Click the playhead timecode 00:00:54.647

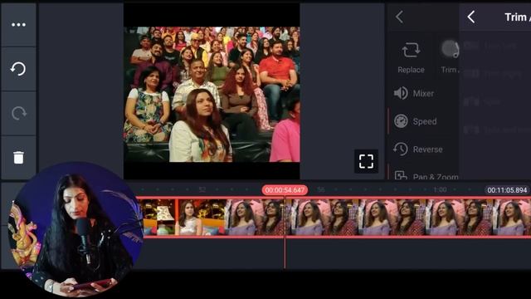pos(285,190)
